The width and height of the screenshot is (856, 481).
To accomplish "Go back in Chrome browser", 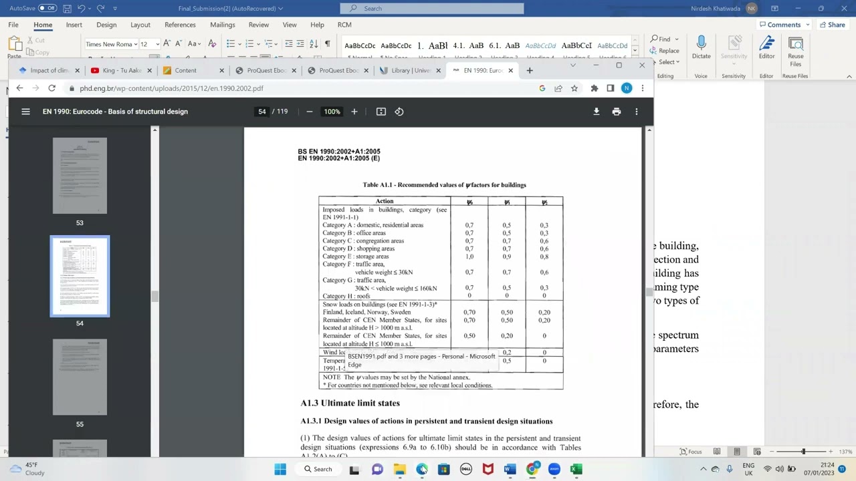I will (19, 88).
